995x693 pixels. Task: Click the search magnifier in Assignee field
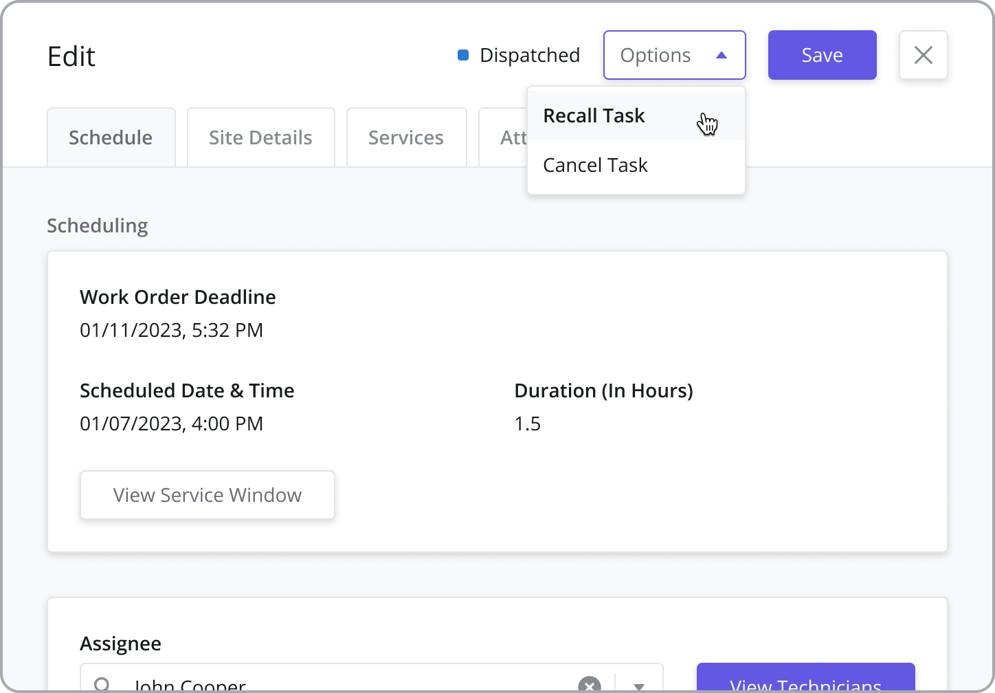pyautogui.click(x=102, y=685)
